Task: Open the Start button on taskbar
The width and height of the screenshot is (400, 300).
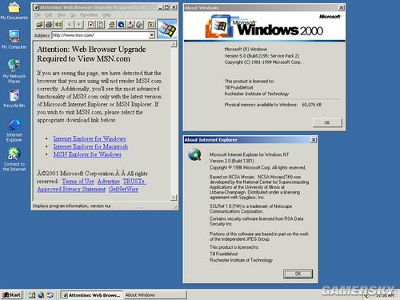Action: (12, 295)
